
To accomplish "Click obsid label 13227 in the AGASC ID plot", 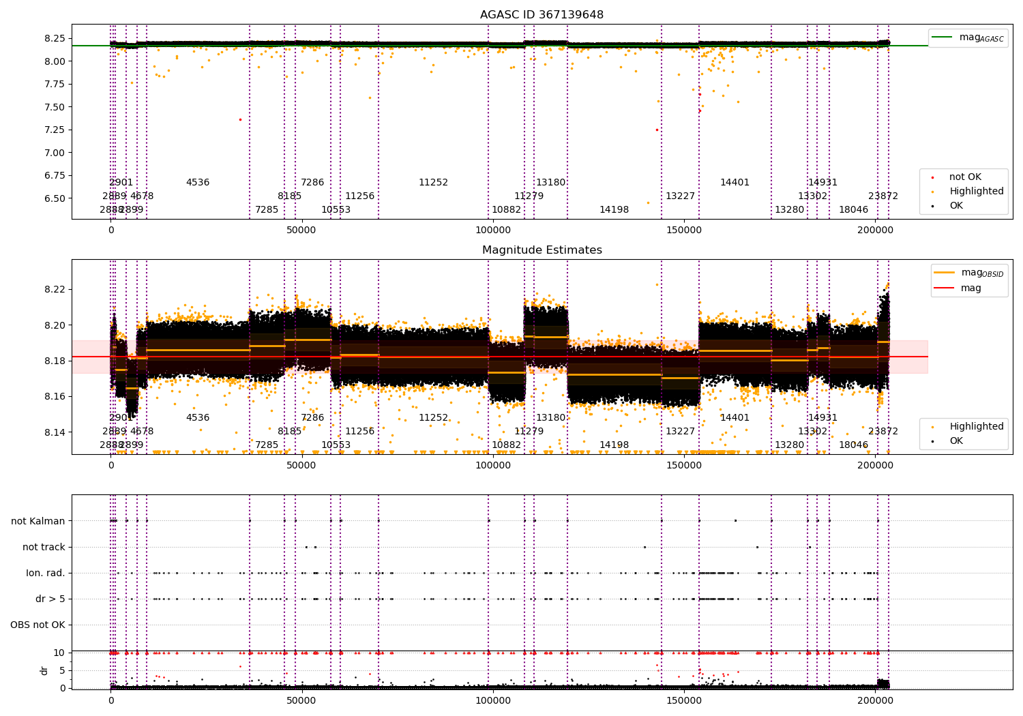I will [x=680, y=196].
